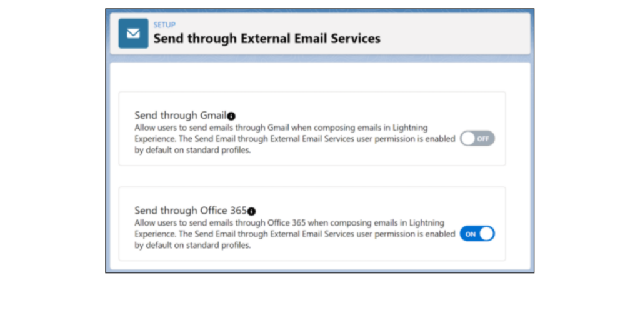Click info icon beside Send through Office 365

point(251,211)
